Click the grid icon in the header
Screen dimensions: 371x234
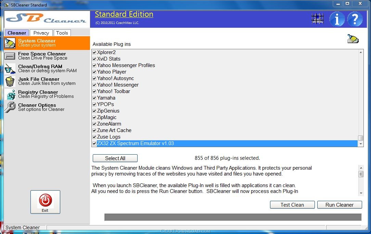coord(318,19)
